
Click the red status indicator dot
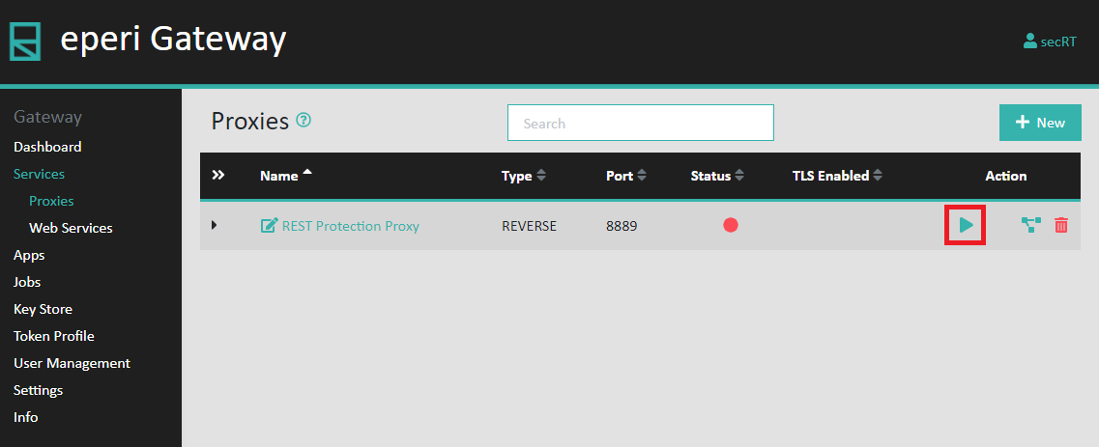[731, 225]
